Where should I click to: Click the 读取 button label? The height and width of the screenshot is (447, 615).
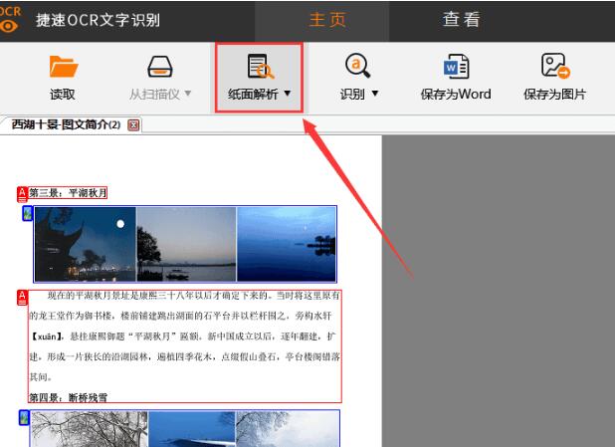63,95
